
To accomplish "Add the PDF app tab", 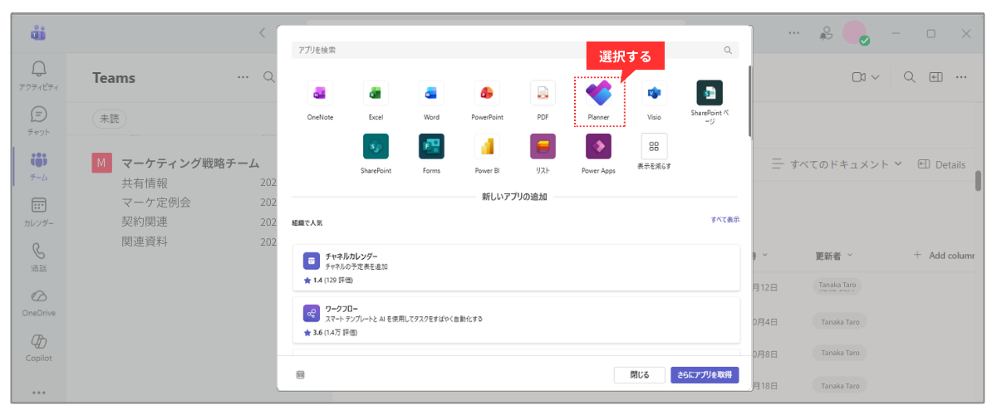I will pyautogui.click(x=543, y=100).
